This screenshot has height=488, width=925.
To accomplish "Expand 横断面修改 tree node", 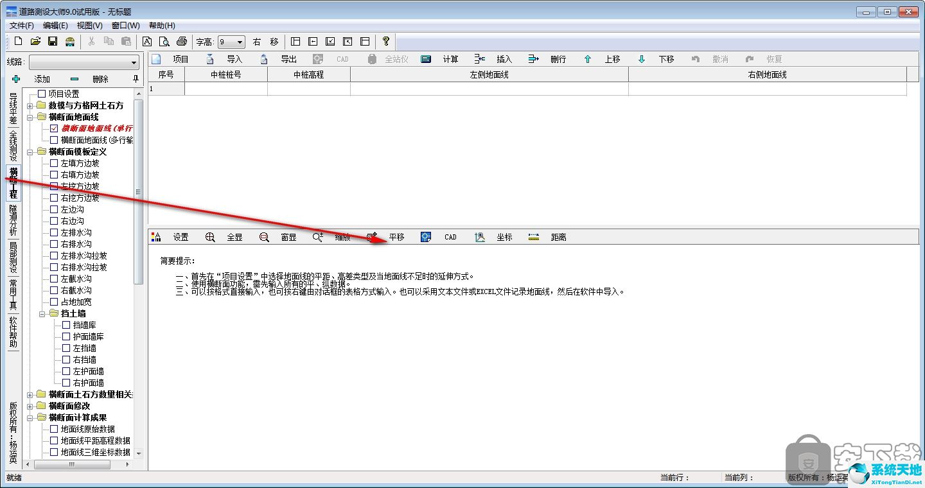I will (30, 406).
